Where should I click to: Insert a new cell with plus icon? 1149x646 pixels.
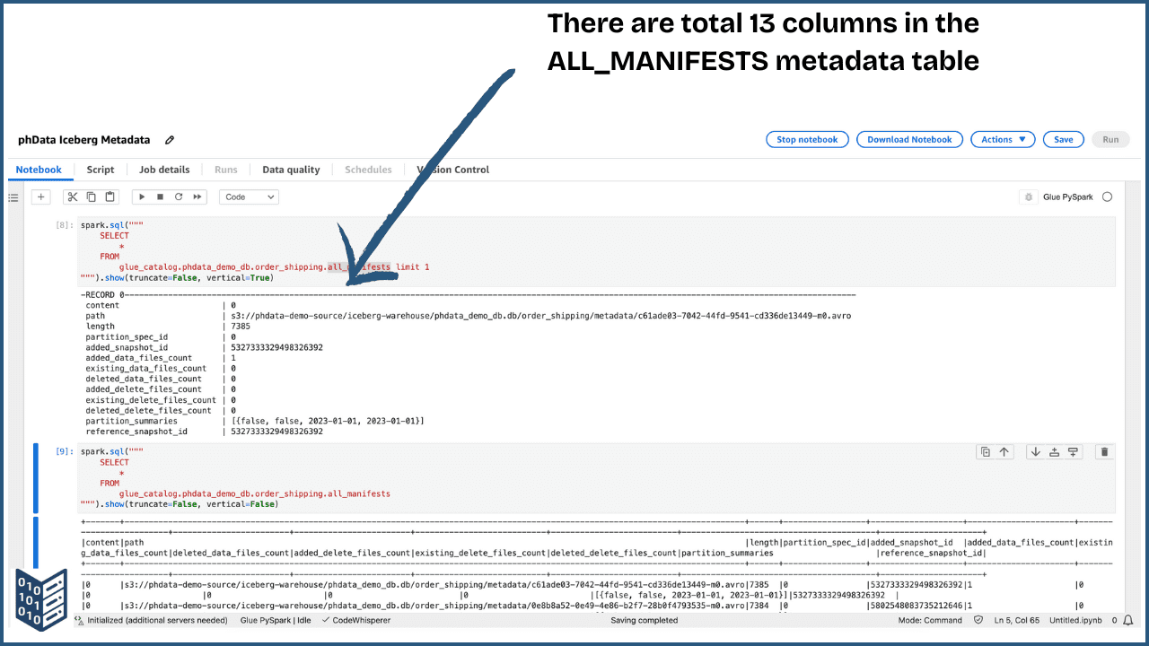40,196
